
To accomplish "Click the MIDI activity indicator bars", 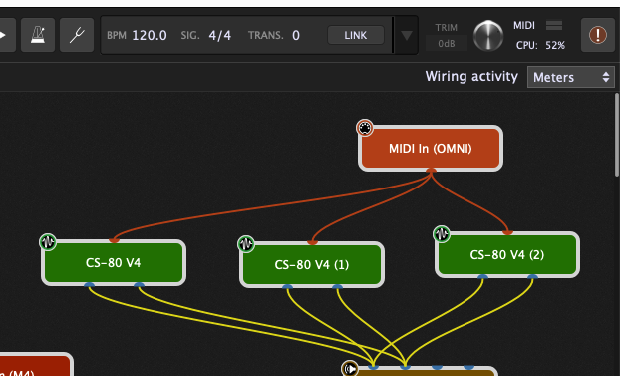I will [x=554, y=25].
